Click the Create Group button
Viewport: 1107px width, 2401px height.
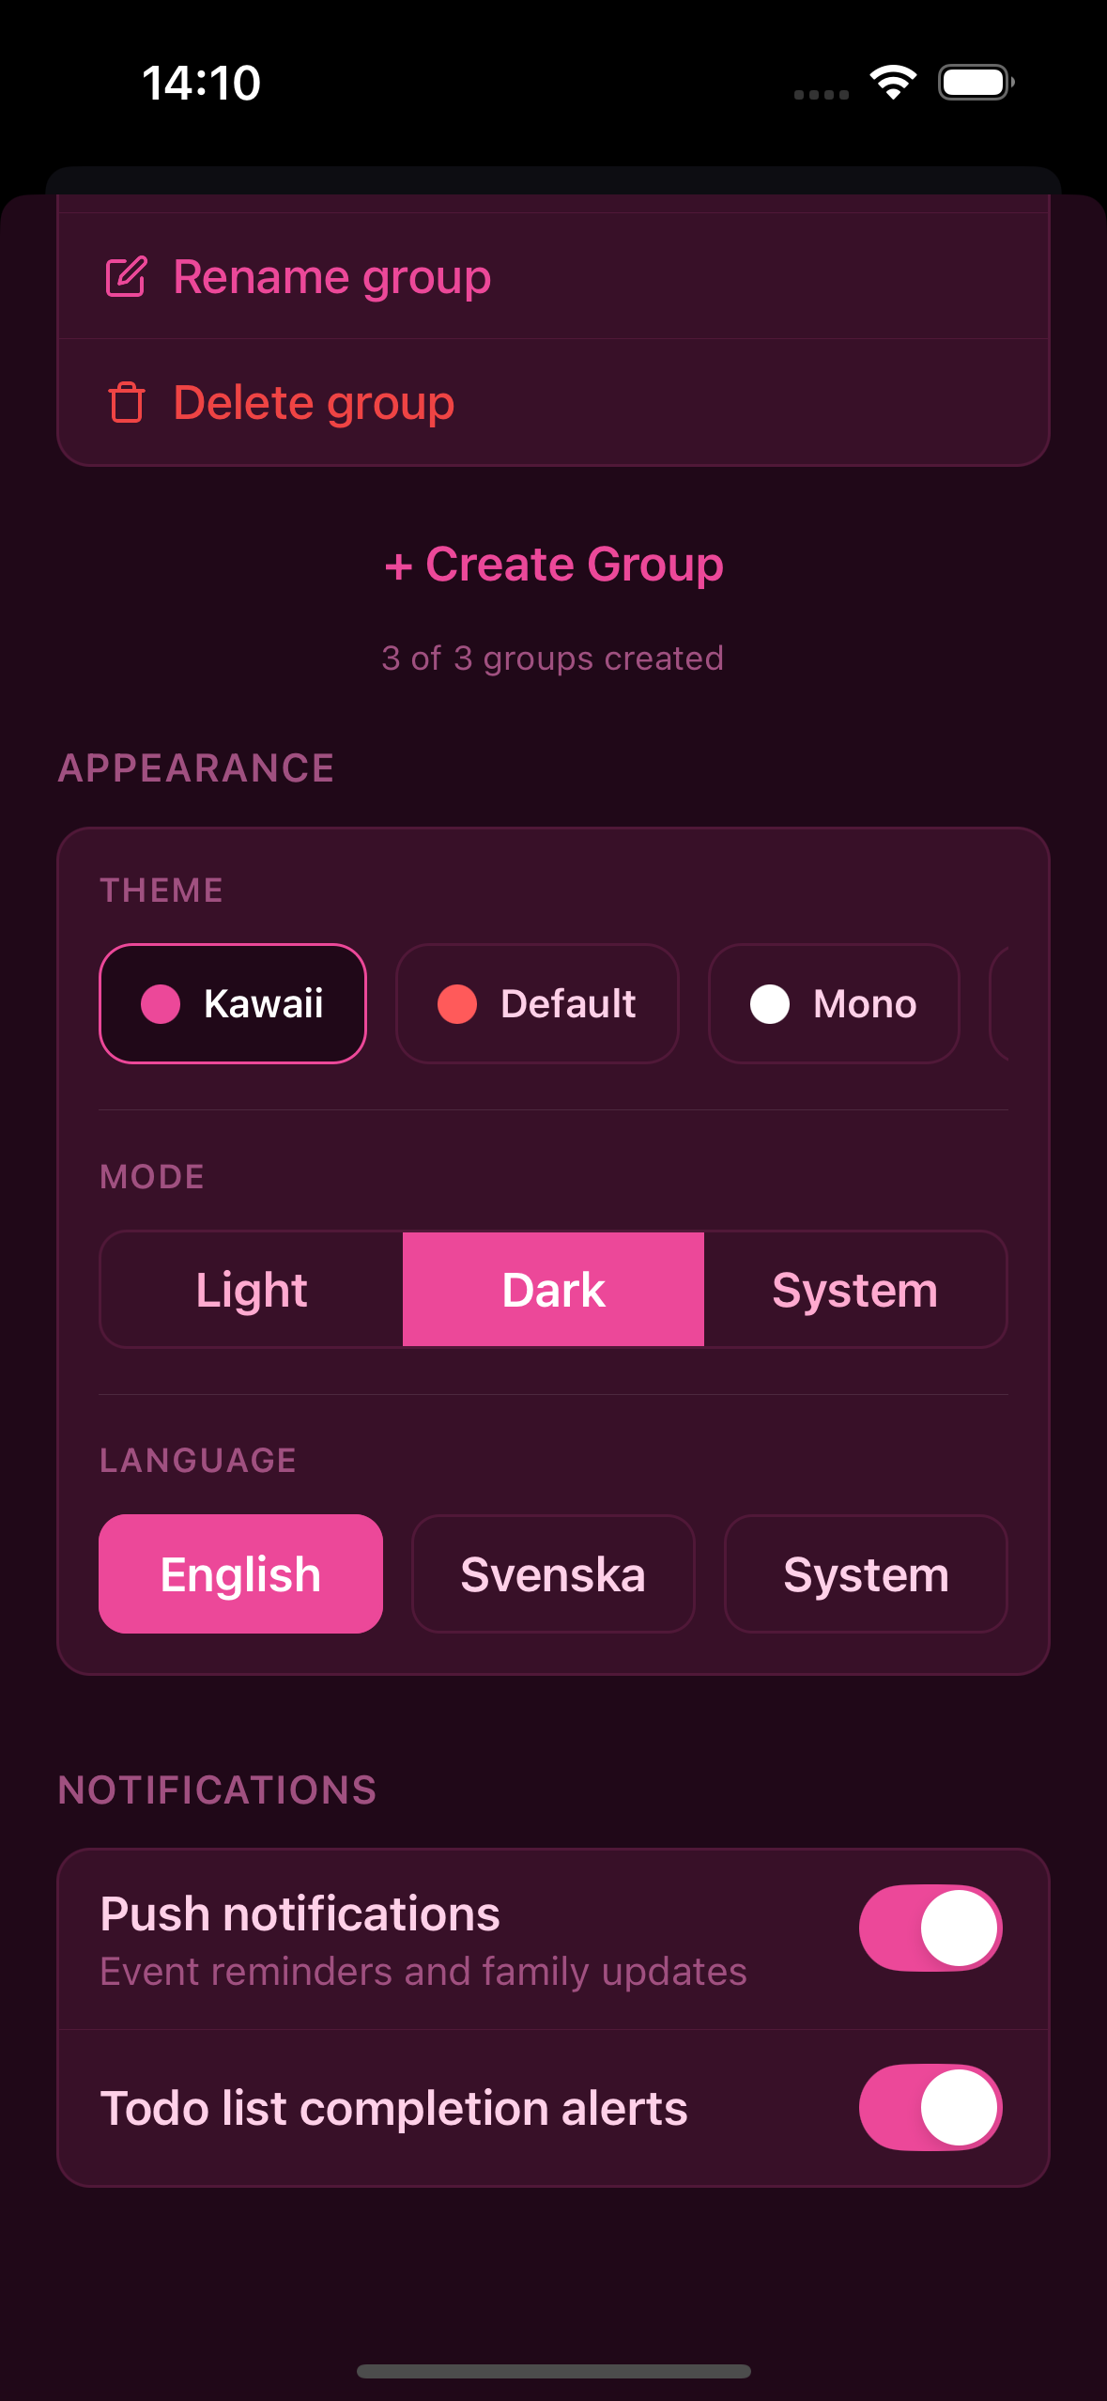coord(553,565)
